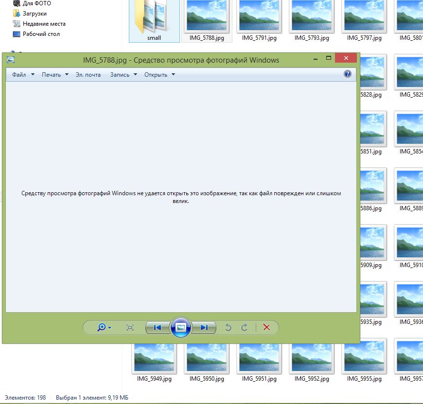The height and width of the screenshot is (404, 423).
Task: Expand the Открыть dropdown arrow
Action: [173, 74]
